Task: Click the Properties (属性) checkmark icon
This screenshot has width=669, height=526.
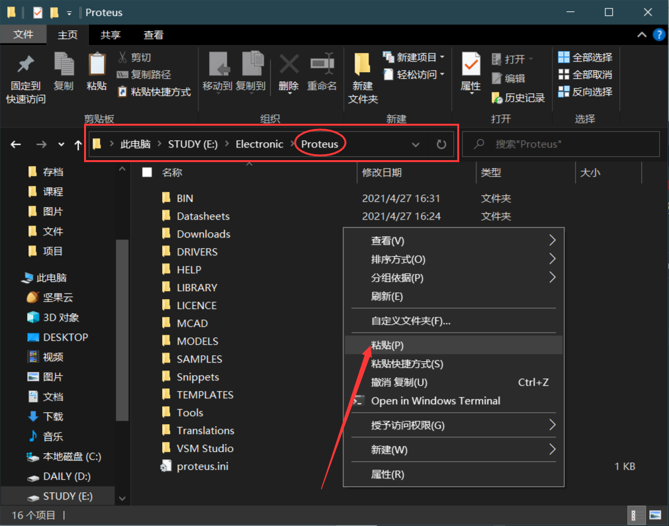Action: tap(471, 64)
